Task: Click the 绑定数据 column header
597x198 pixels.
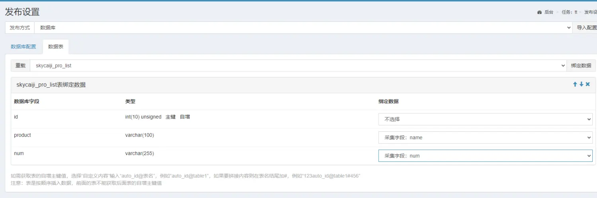Action: tap(388, 102)
